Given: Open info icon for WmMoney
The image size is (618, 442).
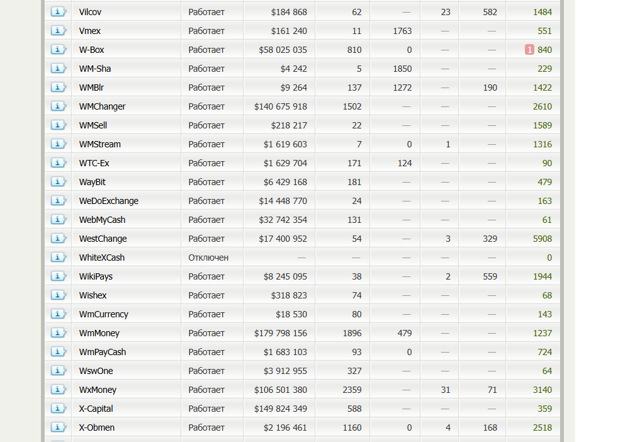Looking at the screenshot, I should [x=58, y=333].
